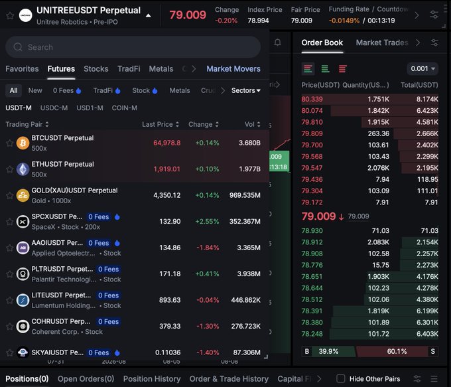Screen dimensions: 451x387
Task: Open the Metals category tab
Action: tap(161, 69)
